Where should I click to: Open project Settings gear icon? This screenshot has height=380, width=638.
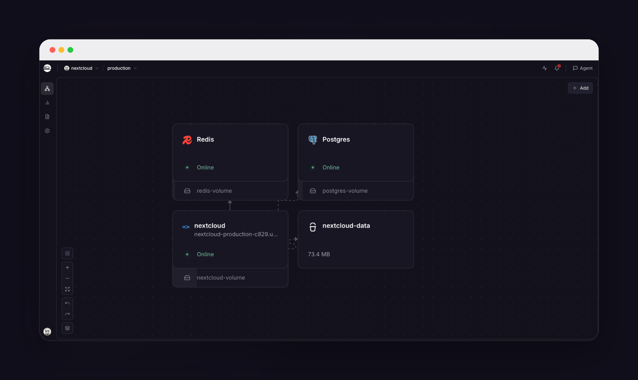click(47, 131)
